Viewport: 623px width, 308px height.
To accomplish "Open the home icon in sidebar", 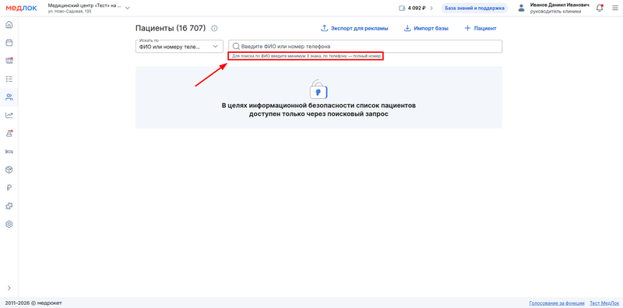I will pos(9,25).
